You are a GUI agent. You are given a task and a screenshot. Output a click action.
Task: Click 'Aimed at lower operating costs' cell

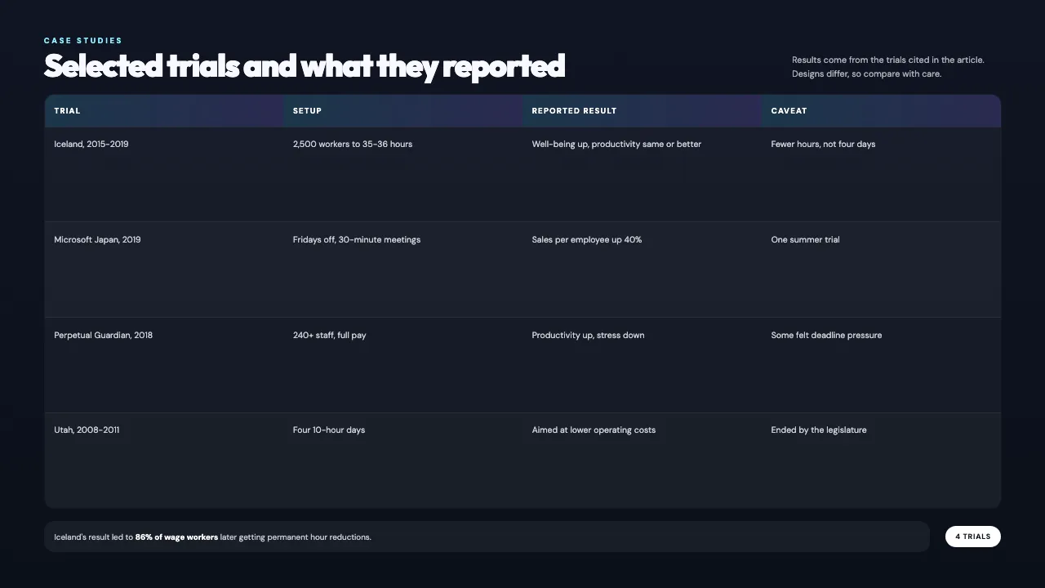coord(642,461)
